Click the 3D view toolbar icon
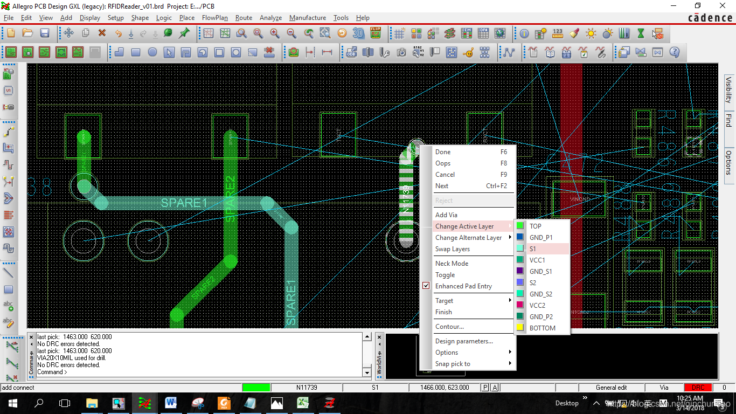The image size is (736, 414). pos(358,33)
